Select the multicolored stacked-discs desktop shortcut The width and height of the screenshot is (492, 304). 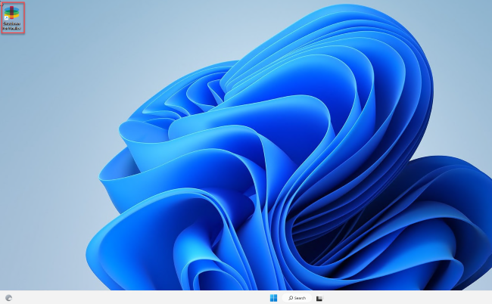(12, 17)
